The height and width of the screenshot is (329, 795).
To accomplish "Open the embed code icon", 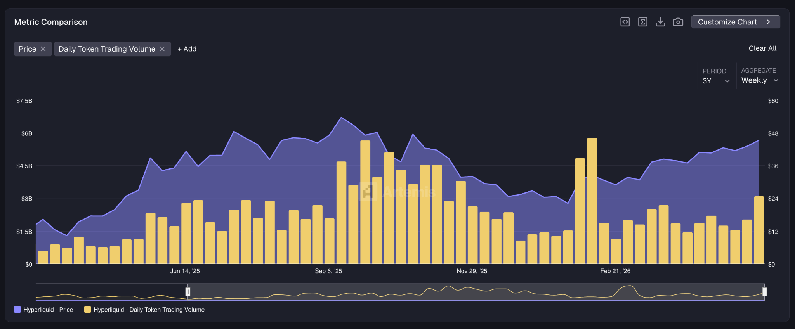I will tap(625, 22).
